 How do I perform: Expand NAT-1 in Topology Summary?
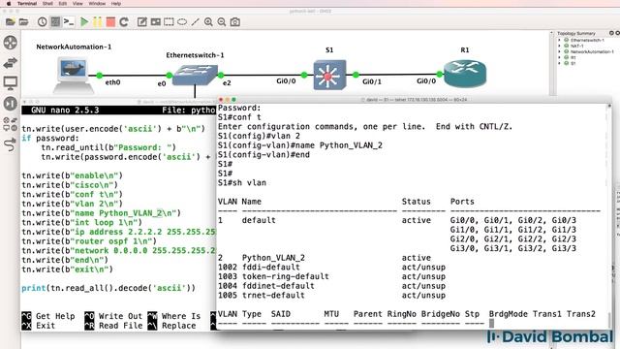(559, 46)
